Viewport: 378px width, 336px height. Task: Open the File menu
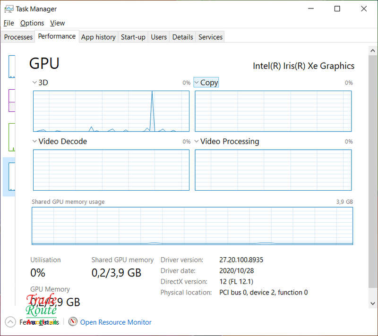pyautogui.click(x=9, y=23)
